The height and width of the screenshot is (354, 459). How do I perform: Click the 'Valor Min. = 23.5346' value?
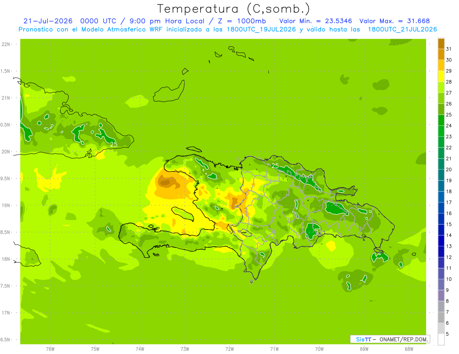pyautogui.click(x=316, y=21)
